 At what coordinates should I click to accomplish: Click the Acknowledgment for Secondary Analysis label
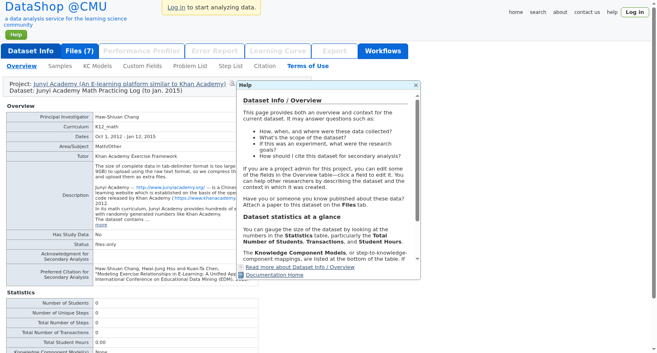point(65,257)
